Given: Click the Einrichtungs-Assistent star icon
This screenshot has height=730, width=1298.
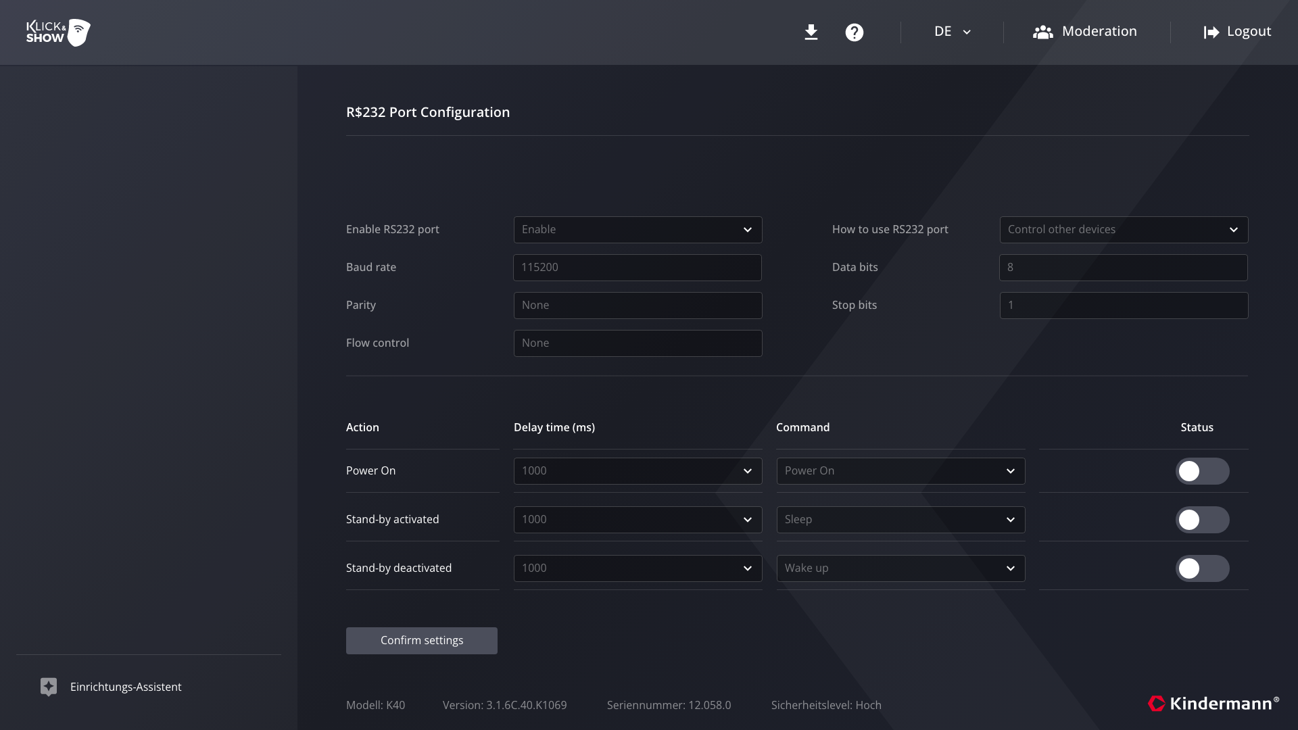Looking at the screenshot, I should click(x=49, y=687).
